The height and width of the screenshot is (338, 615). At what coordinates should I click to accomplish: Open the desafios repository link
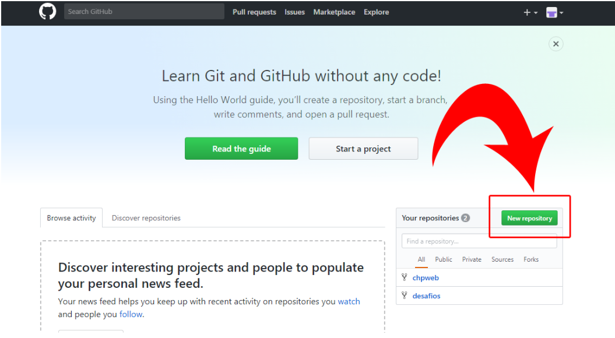(426, 296)
